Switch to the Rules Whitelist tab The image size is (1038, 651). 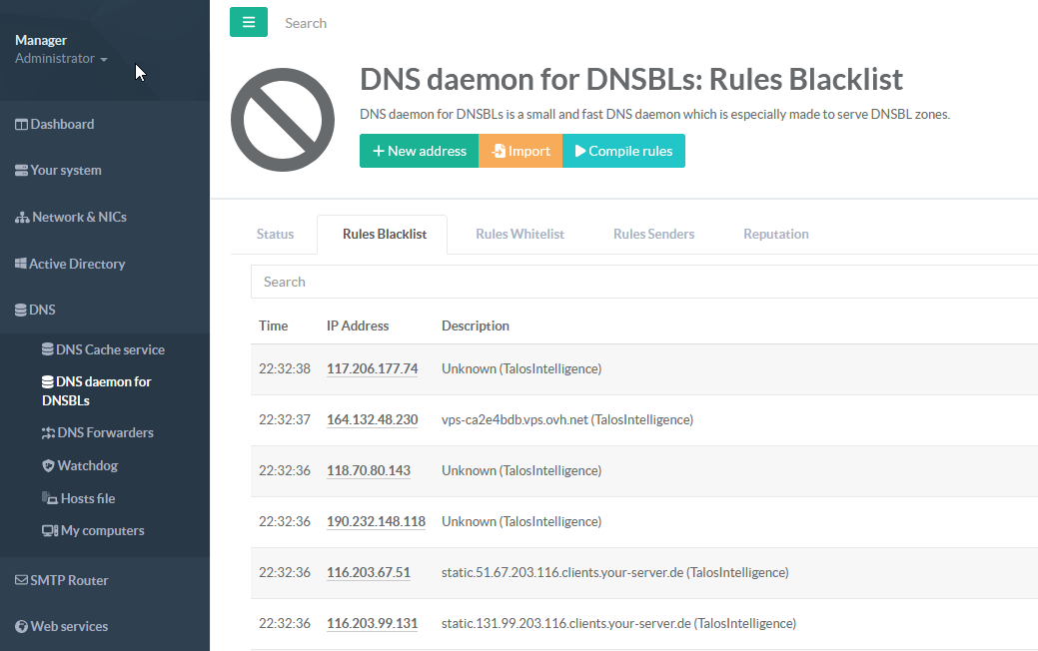[x=519, y=234]
